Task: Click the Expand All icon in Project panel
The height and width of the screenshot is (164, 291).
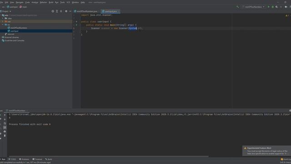Action: [x=57, y=11]
